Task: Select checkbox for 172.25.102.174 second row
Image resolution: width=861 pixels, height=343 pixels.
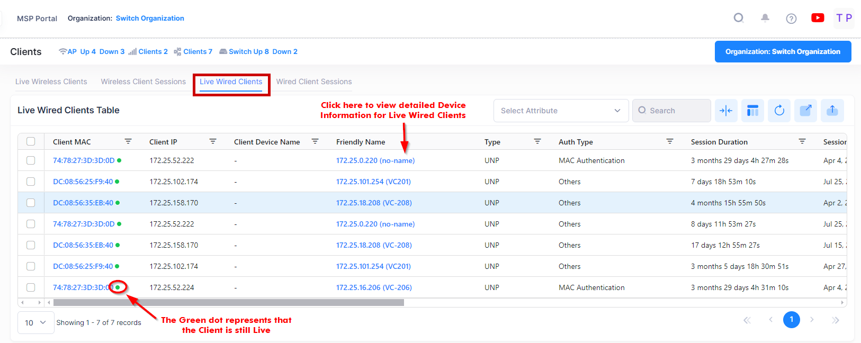Action: 31,182
